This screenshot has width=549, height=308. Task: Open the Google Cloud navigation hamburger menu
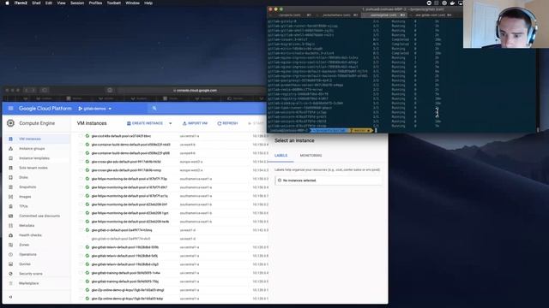[x=11, y=109]
